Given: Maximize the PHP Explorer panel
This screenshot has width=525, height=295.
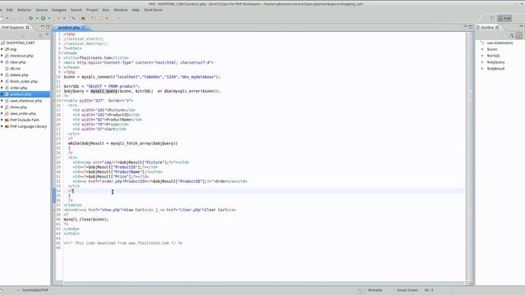Looking at the screenshot, I should [48, 27].
